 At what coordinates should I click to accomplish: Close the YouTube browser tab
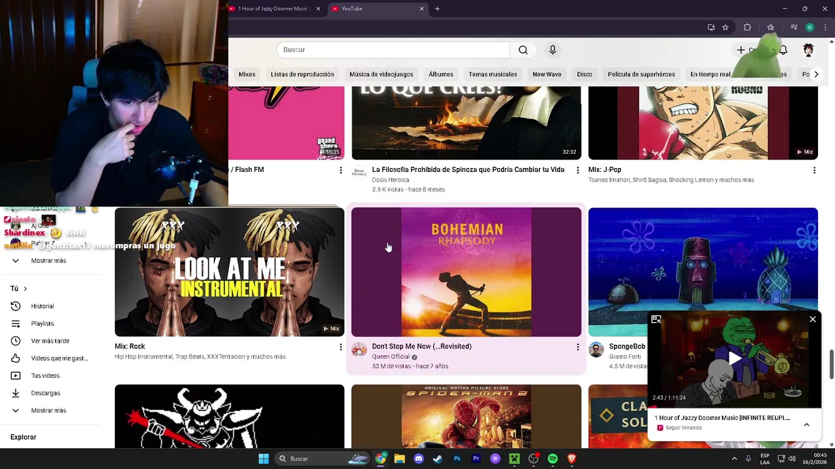tap(421, 8)
